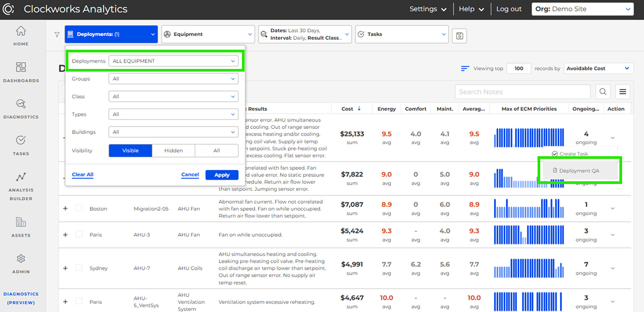Open the Types dropdown
644x312 pixels.
pyautogui.click(x=174, y=115)
